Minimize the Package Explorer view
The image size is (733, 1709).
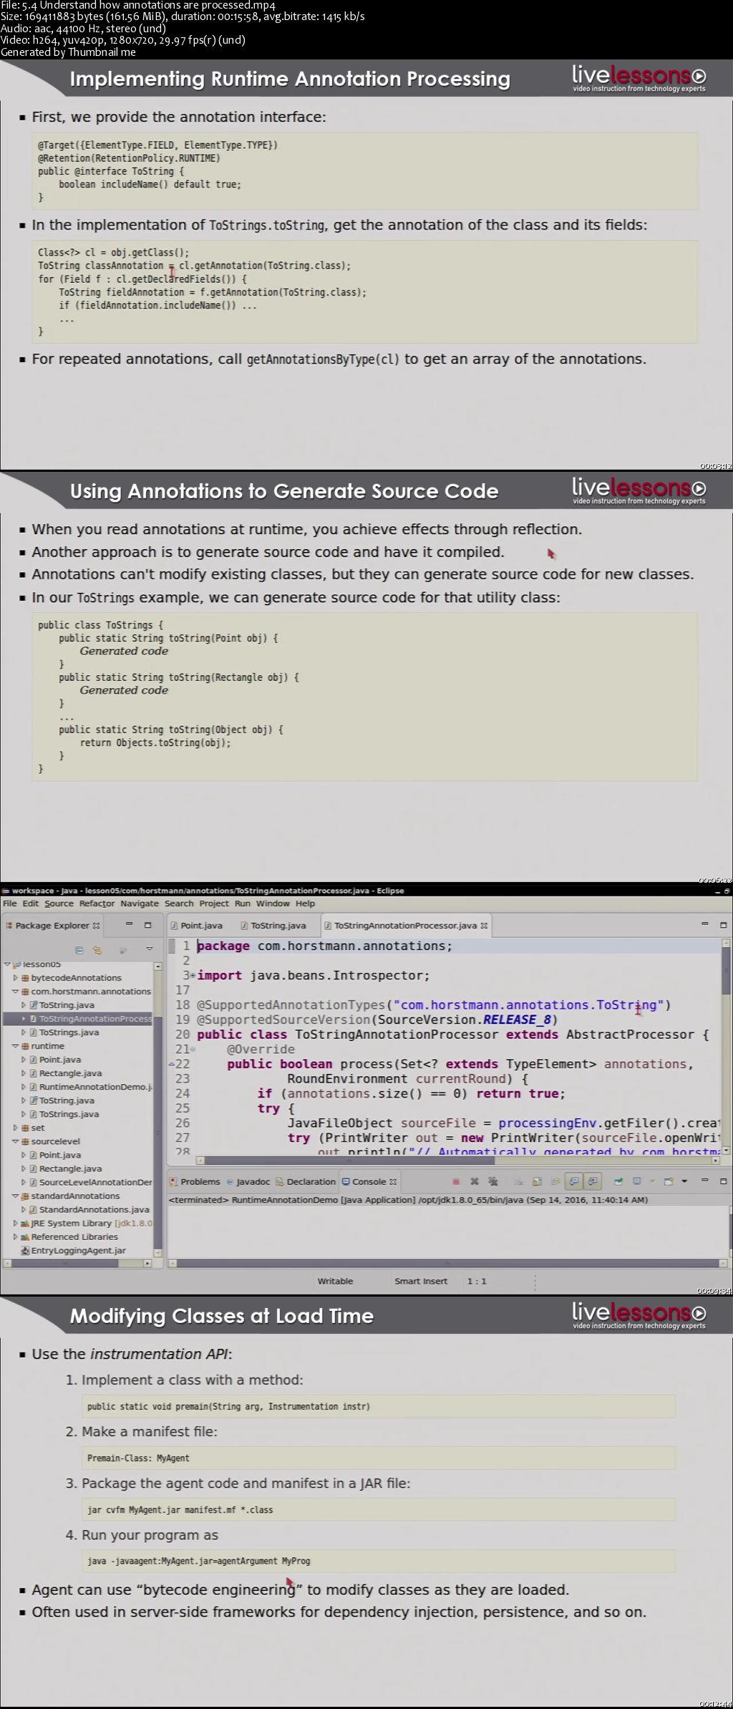click(x=130, y=925)
